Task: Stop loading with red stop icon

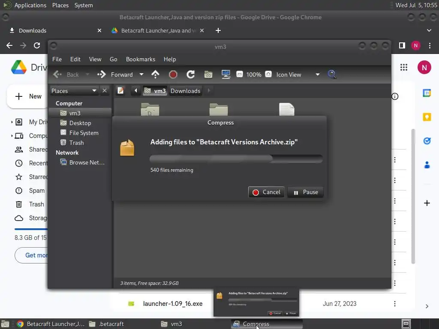Action: (x=173, y=75)
